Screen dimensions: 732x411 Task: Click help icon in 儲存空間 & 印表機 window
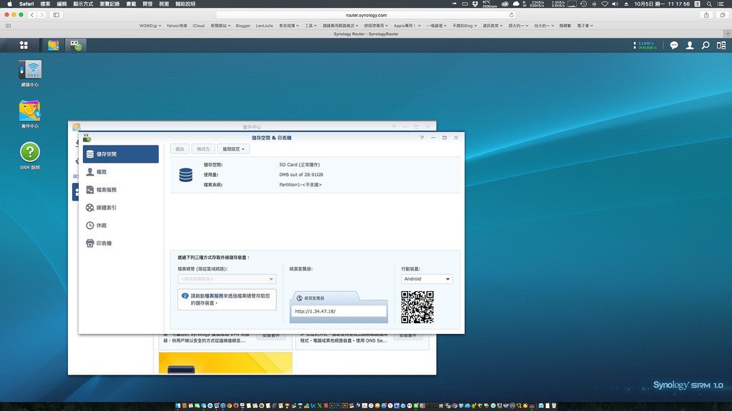422,138
